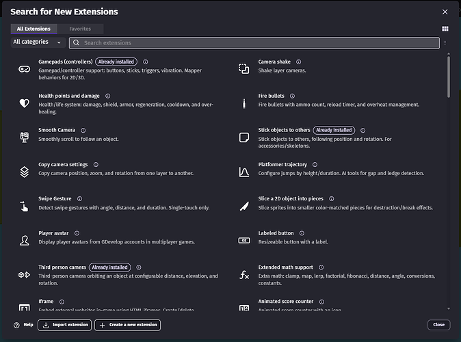461x342 pixels.
Task: Click the Import extension button
Action: pyautogui.click(x=64, y=325)
